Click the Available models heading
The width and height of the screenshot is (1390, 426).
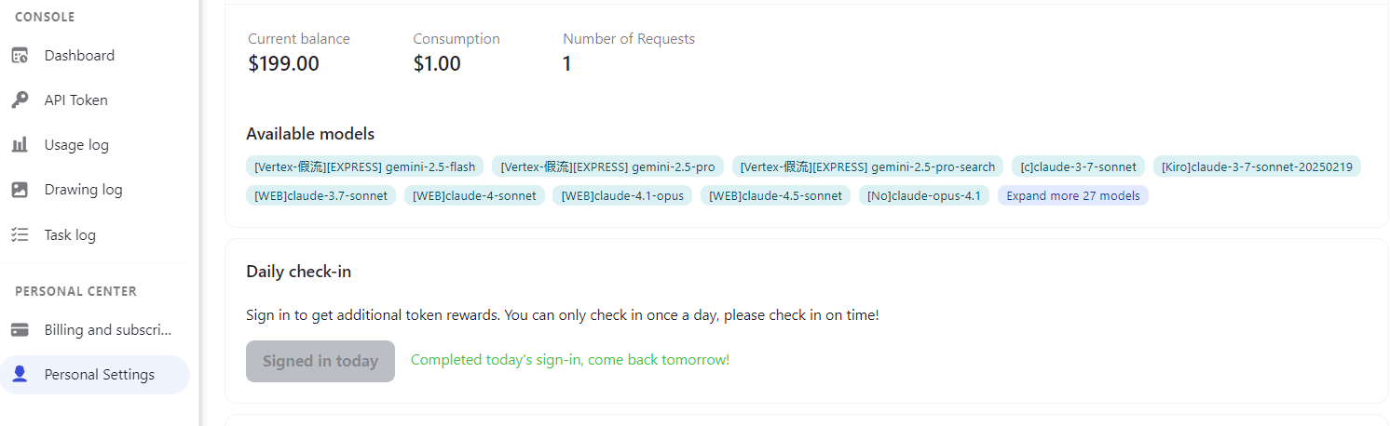(310, 134)
